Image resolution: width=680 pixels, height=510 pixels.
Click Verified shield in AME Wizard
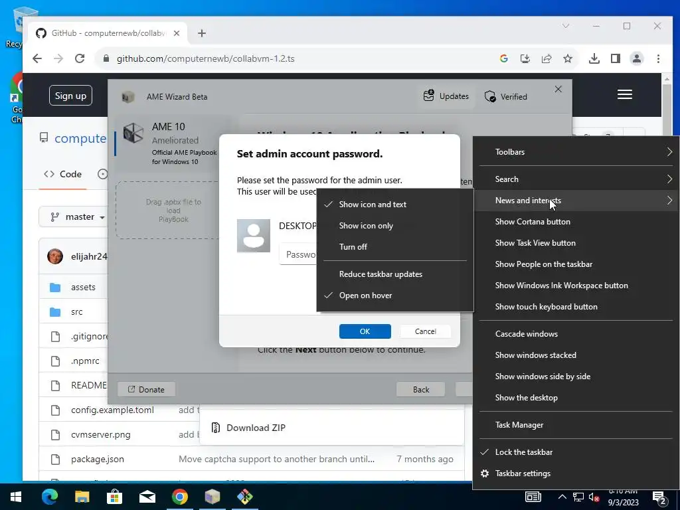coord(506,96)
